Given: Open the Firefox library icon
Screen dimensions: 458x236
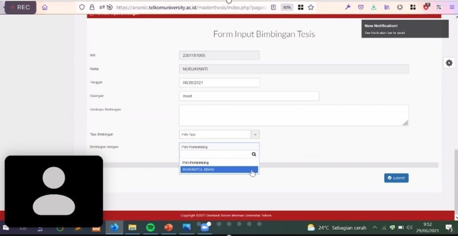Looking at the screenshot, I should pyautogui.click(x=386, y=7).
